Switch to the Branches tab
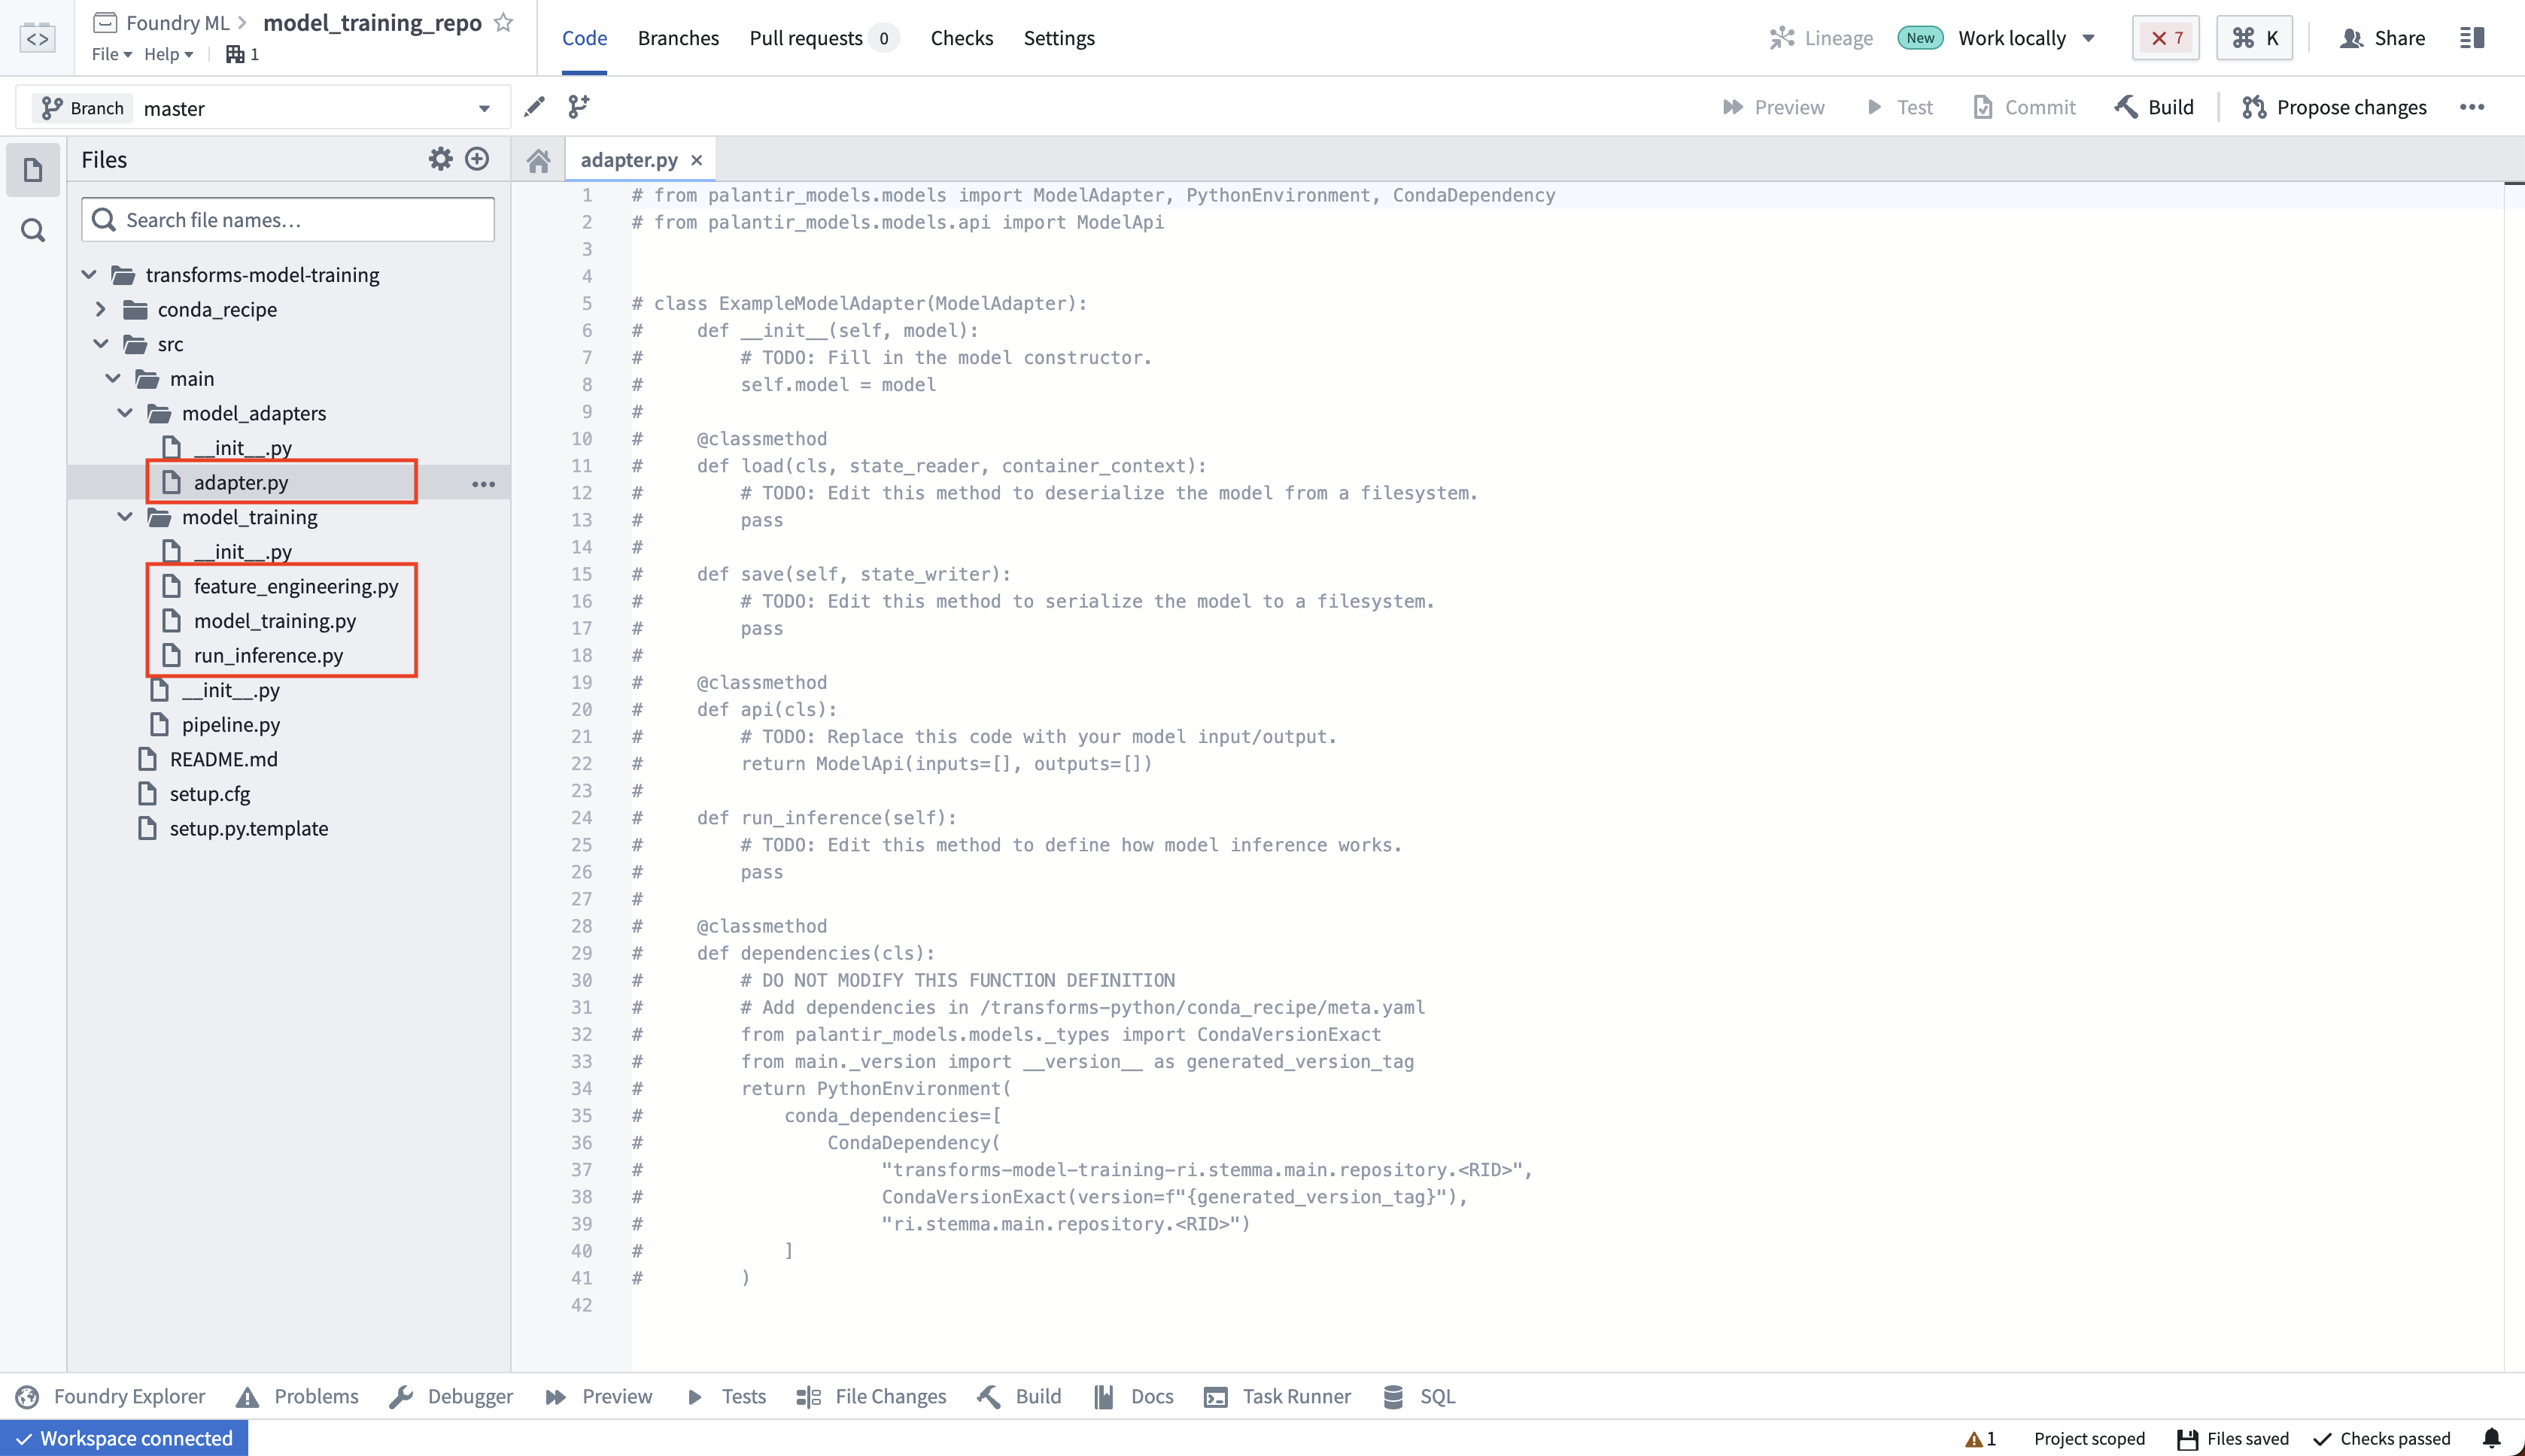 click(678, 38)
